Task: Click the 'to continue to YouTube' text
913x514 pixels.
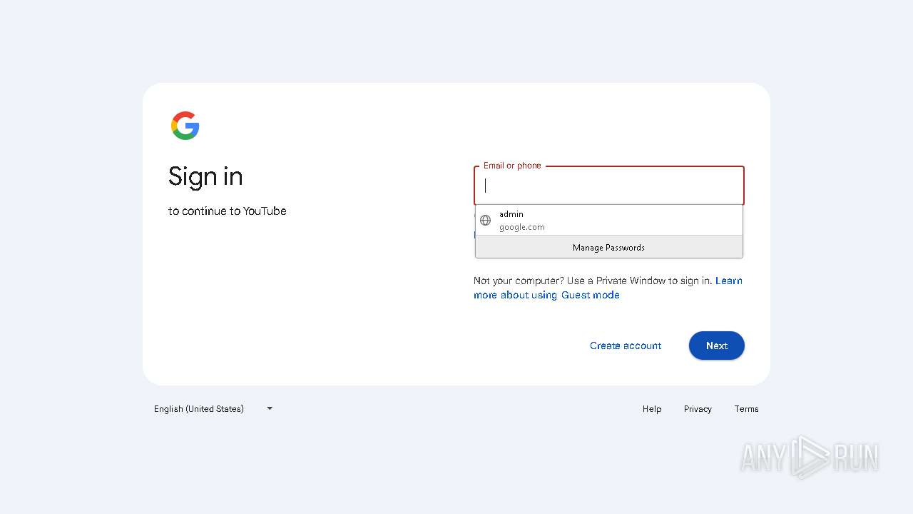Action: 228,211
